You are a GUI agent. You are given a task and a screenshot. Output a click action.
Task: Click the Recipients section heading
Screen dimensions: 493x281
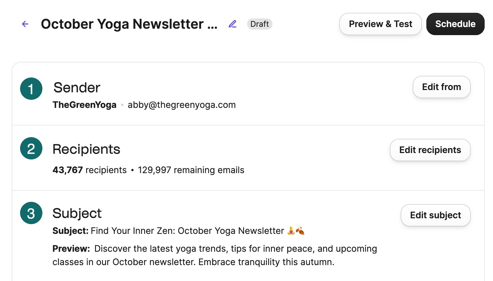86,149
